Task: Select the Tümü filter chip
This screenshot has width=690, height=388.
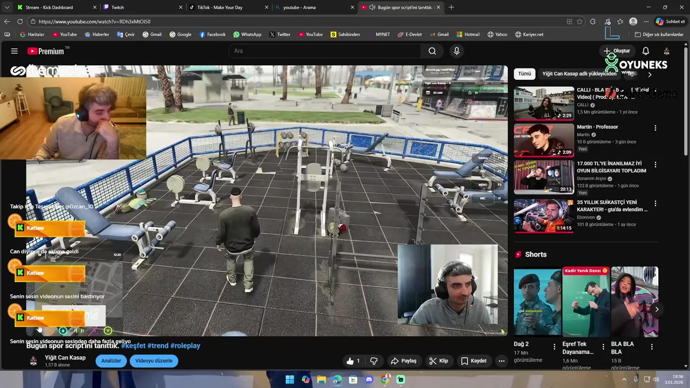Action: [525, 74]
